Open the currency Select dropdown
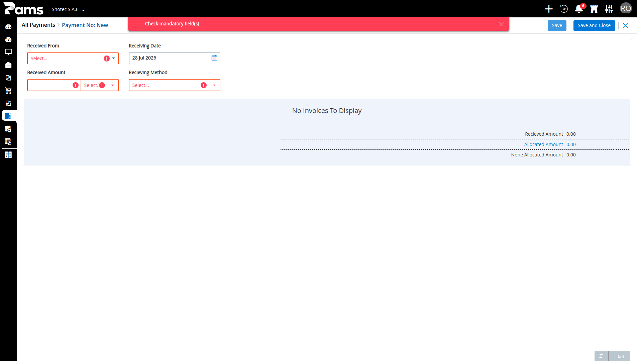This screenshot has width=637, height=361. click(x=100, y=85)
